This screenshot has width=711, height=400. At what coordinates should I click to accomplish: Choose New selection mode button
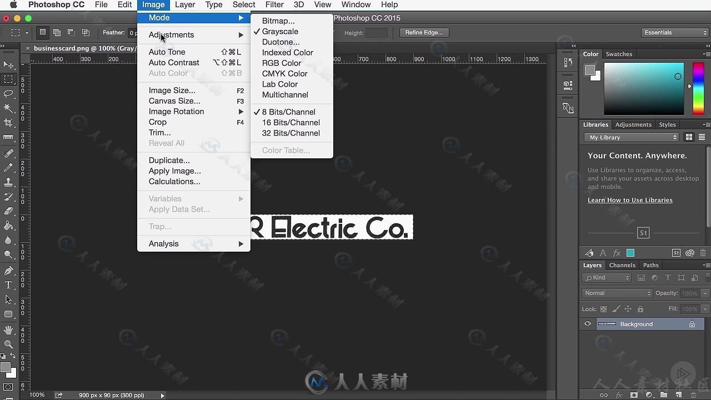click(42, 33)
